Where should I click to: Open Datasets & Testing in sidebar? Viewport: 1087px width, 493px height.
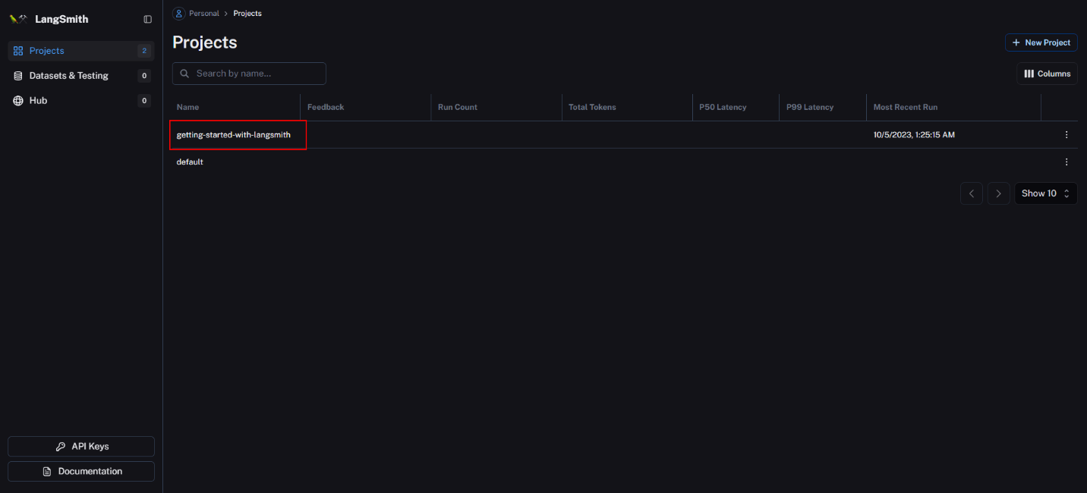coord(68,76)
